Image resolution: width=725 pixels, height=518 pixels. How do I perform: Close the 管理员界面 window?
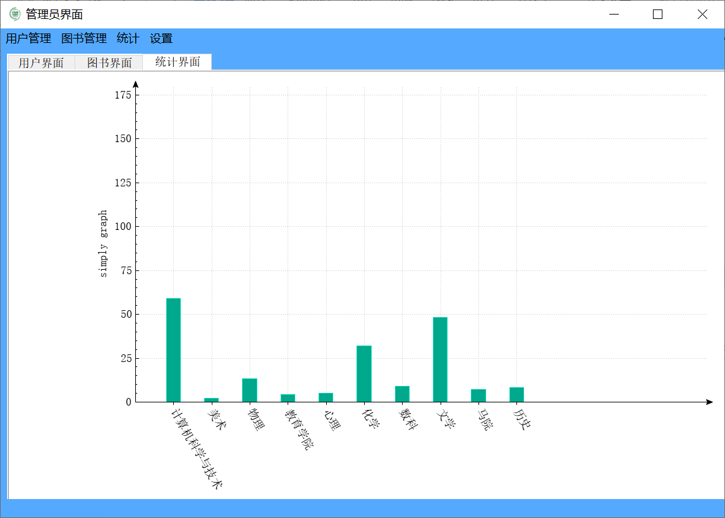[702, 15]
